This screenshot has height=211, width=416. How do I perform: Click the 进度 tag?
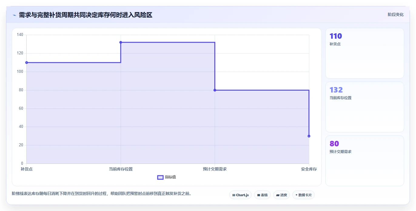(x=281, y=195)
